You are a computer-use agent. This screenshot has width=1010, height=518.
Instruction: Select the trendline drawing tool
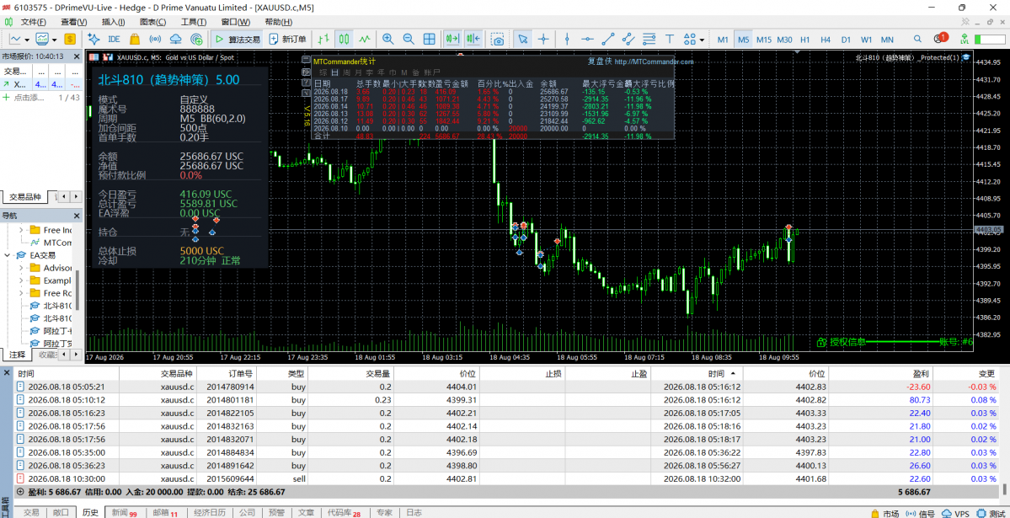pos(607,39)
